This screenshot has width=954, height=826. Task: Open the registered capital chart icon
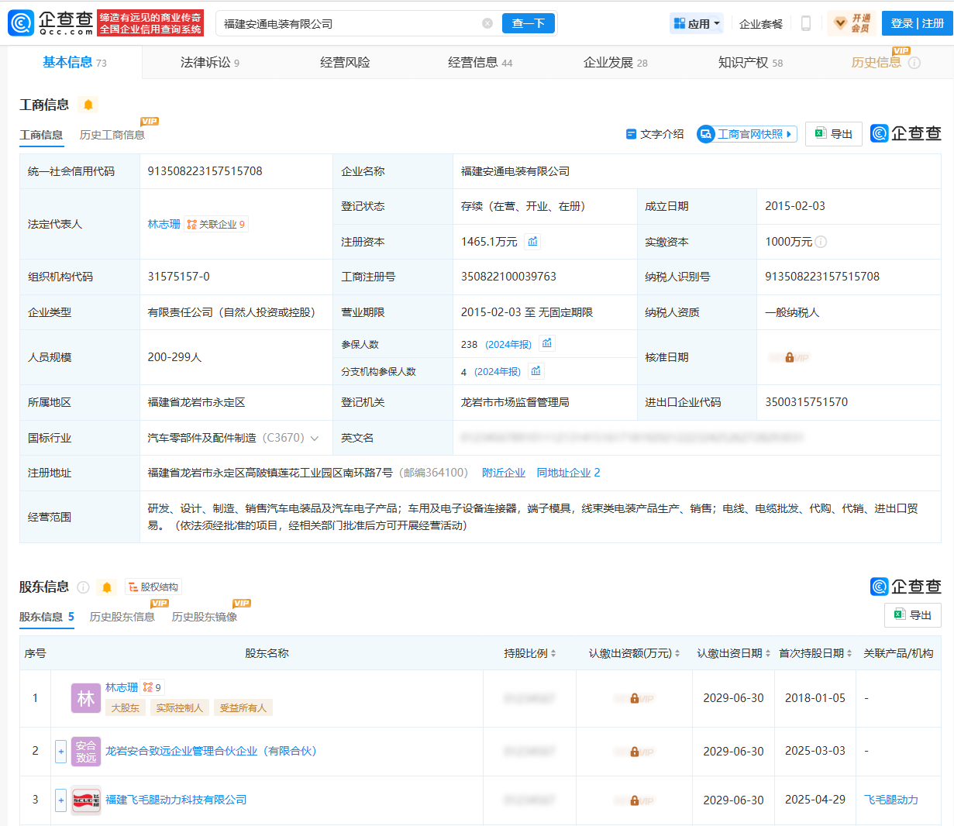point(532,242)
